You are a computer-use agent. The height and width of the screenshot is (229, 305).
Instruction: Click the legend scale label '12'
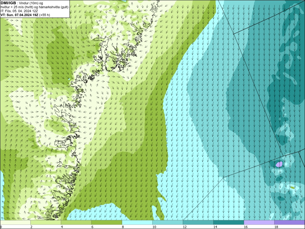(185, 227)
